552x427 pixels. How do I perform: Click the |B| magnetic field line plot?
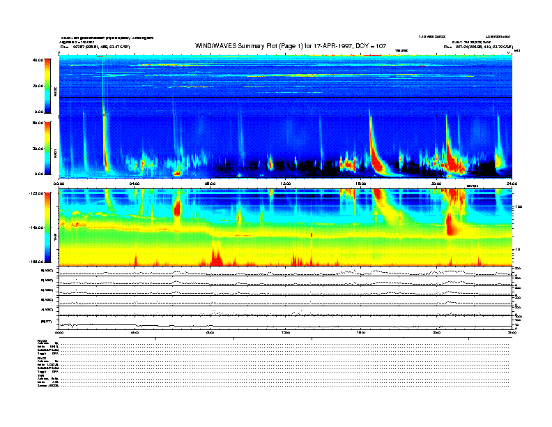[285, 322]
